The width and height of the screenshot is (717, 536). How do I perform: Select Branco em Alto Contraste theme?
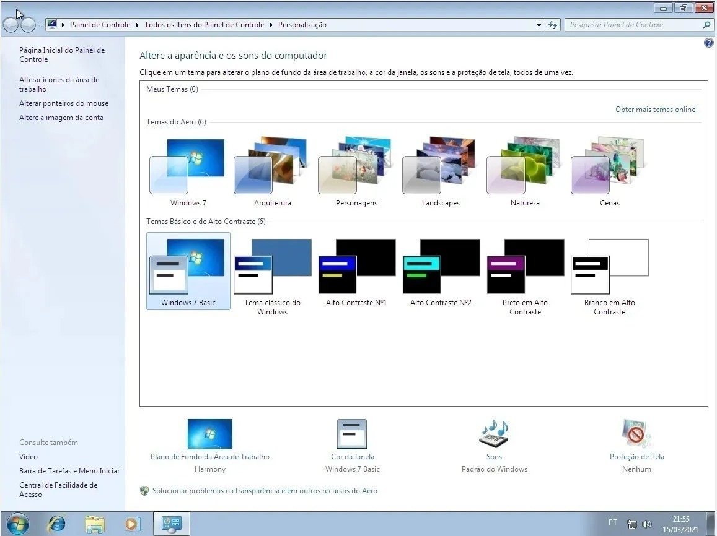pos(610,276)
